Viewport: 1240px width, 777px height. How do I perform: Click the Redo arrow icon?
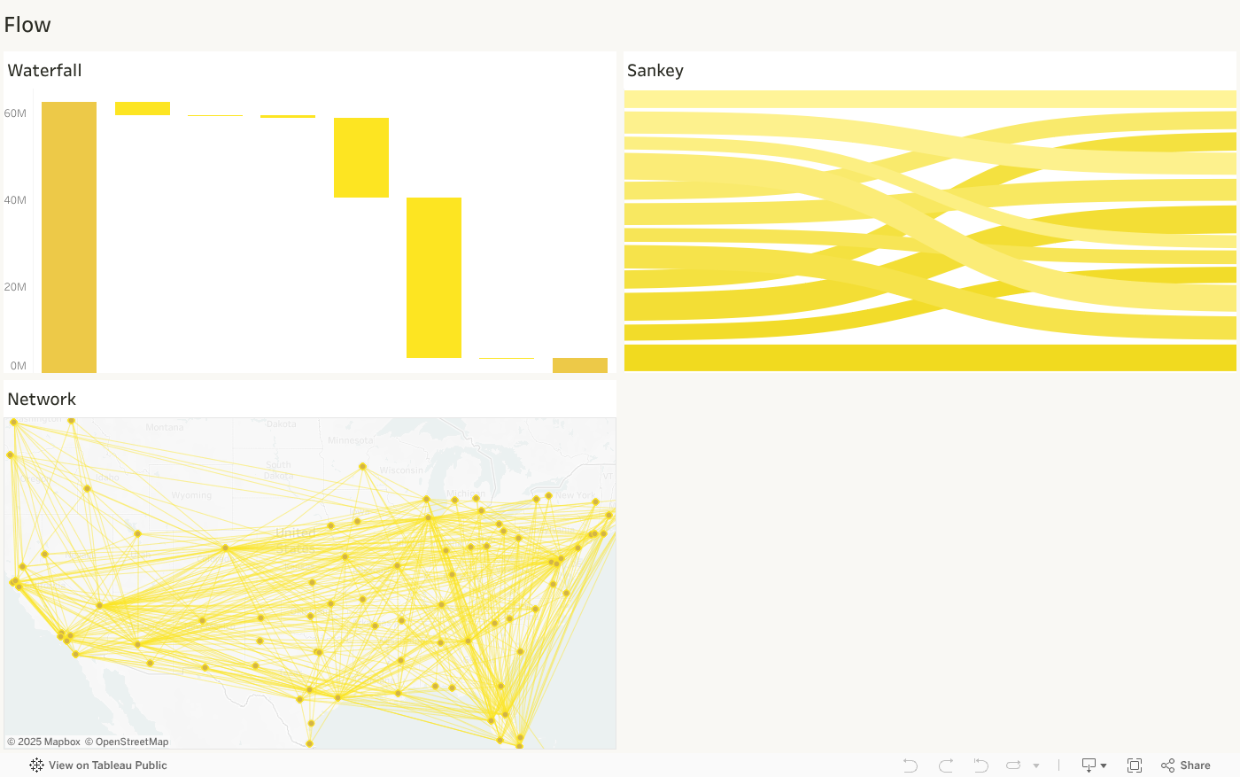(x=946, y=765)
